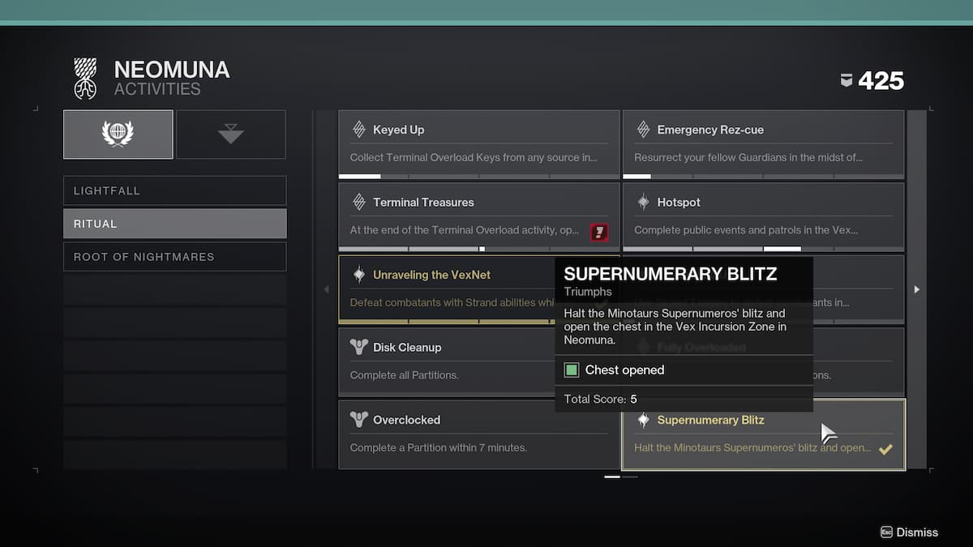Select the second page indicator dot

(x=630, y=476)
